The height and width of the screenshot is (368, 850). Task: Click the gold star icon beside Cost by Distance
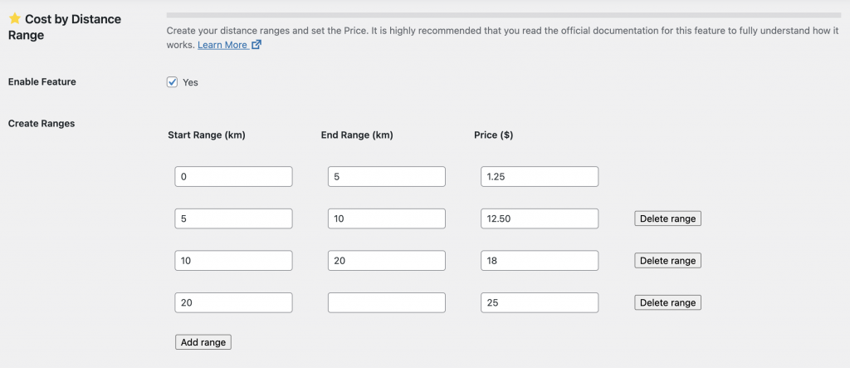tap(14, 18)
